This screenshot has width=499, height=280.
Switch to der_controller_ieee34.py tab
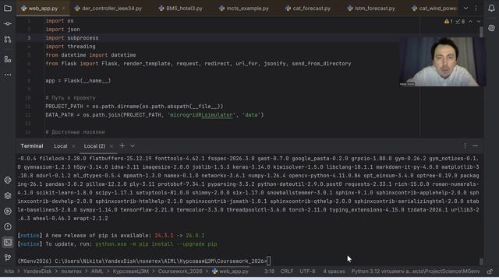click(x=108, y=9)
